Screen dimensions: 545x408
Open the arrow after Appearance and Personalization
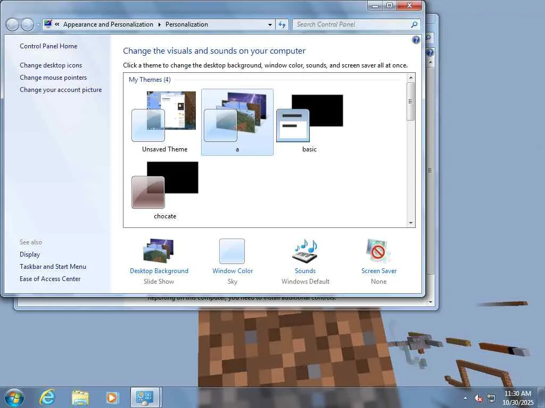(x=159, y=24)
